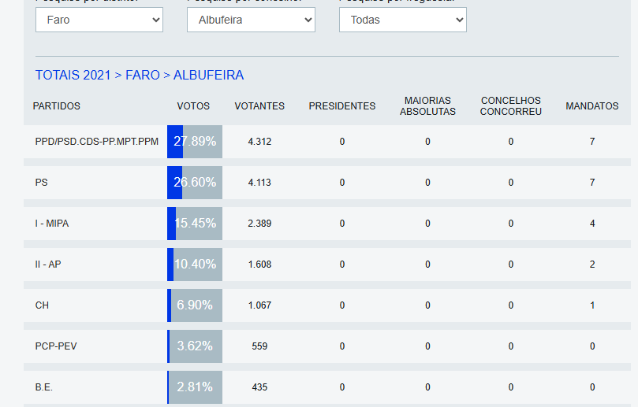Click the MAIORIAS ABSOLUTAS column header

[x=427, y=106]
